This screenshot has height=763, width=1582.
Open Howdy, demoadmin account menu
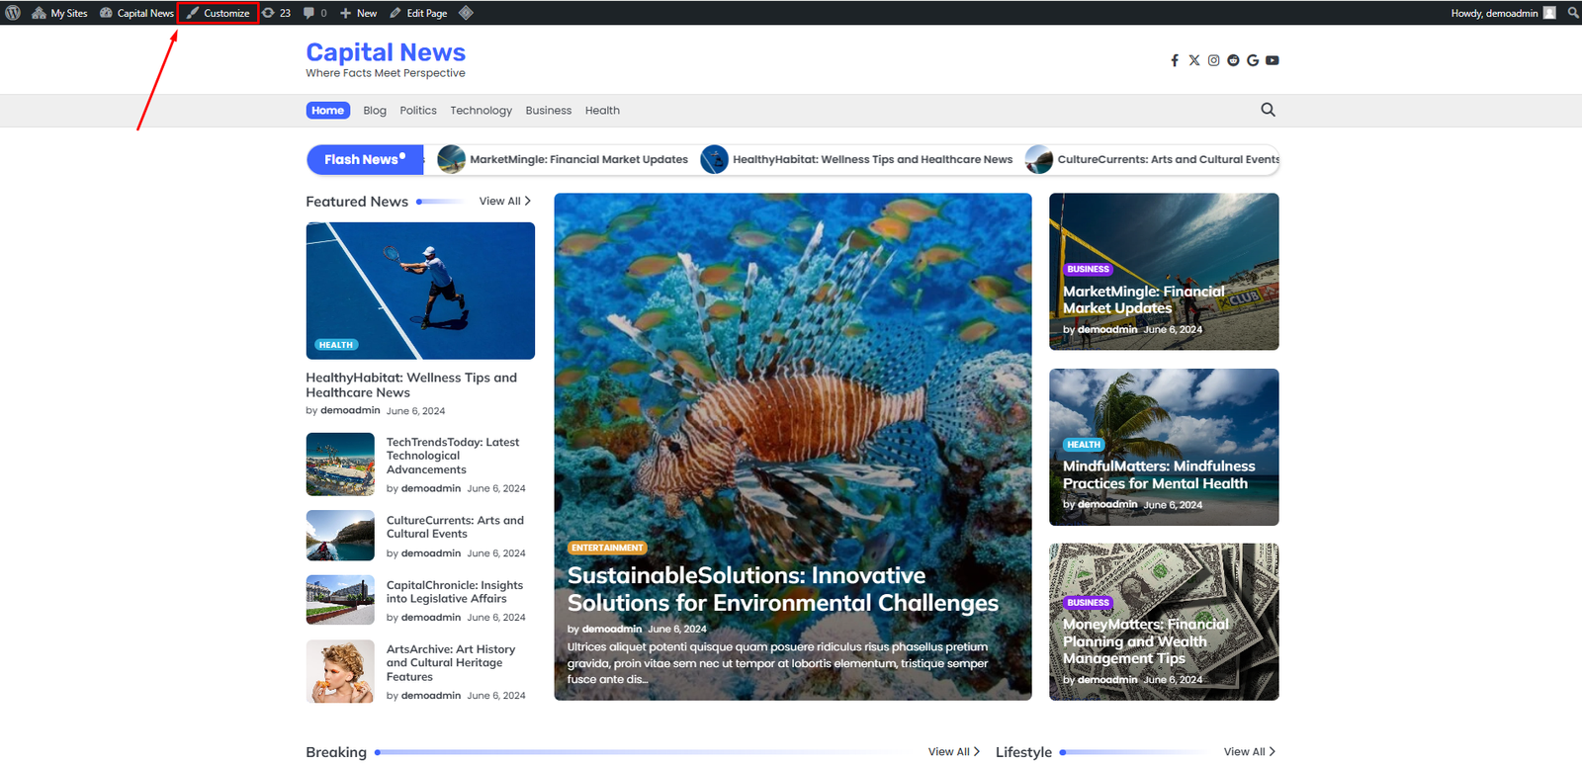click(x=1503, y=13)
